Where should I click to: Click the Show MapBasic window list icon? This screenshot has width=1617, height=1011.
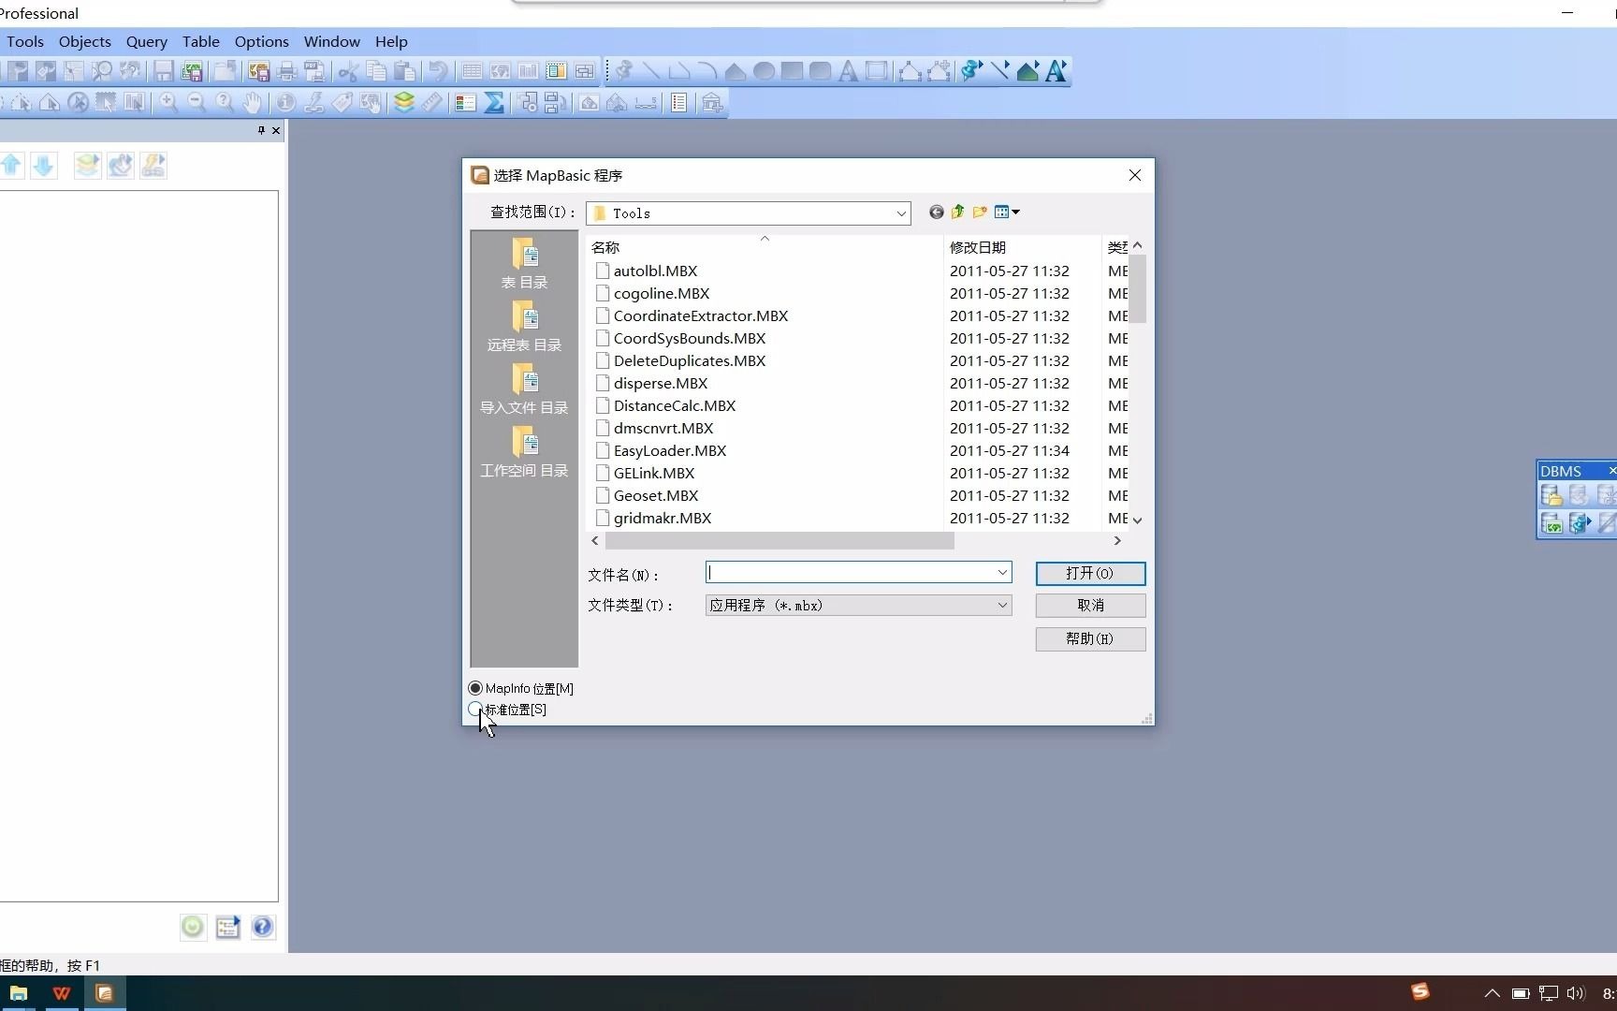point(679,102)
